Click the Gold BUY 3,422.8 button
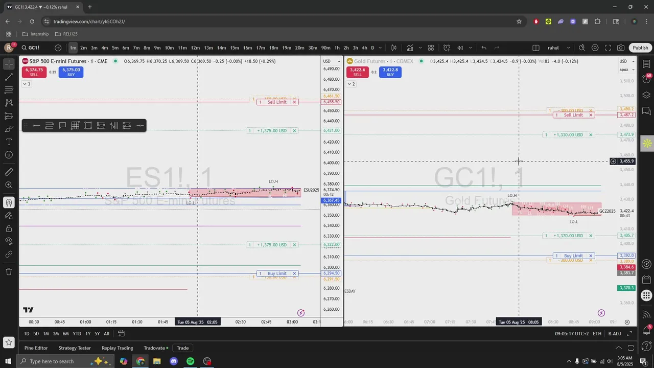Image resolution: width=654 pixels, height=368 pixels. point(390,72)
